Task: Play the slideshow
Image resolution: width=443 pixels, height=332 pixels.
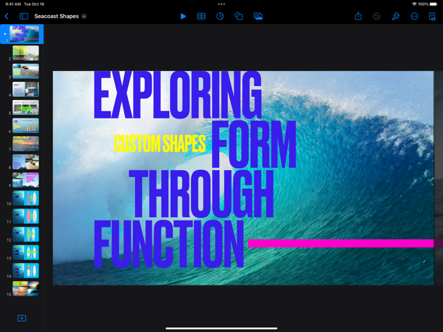Action: tap(183, 16)
